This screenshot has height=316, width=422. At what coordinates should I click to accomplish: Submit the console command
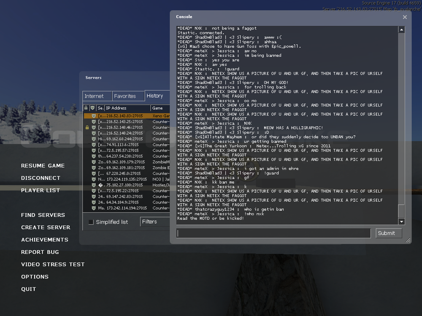(x=389, y=233)
